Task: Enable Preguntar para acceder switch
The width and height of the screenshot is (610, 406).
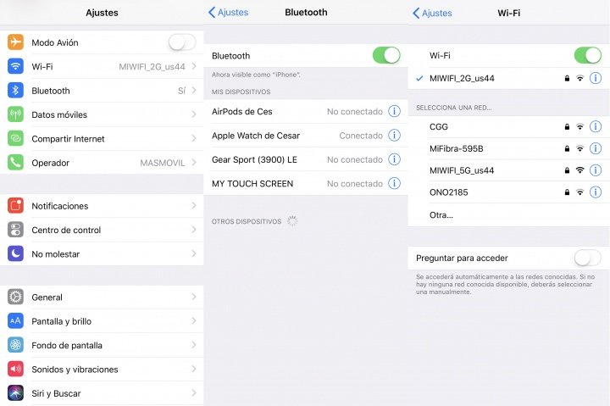Action: [x=588, y=258]
